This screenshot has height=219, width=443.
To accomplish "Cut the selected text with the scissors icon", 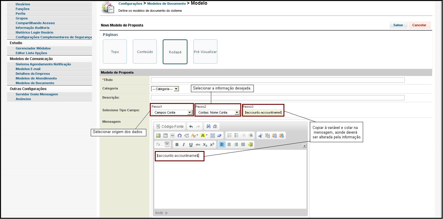I will click(261, 135).
